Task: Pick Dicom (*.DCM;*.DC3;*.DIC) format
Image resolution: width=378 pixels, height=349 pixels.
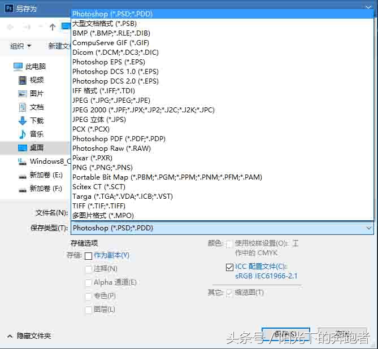Action: (222, 53)
